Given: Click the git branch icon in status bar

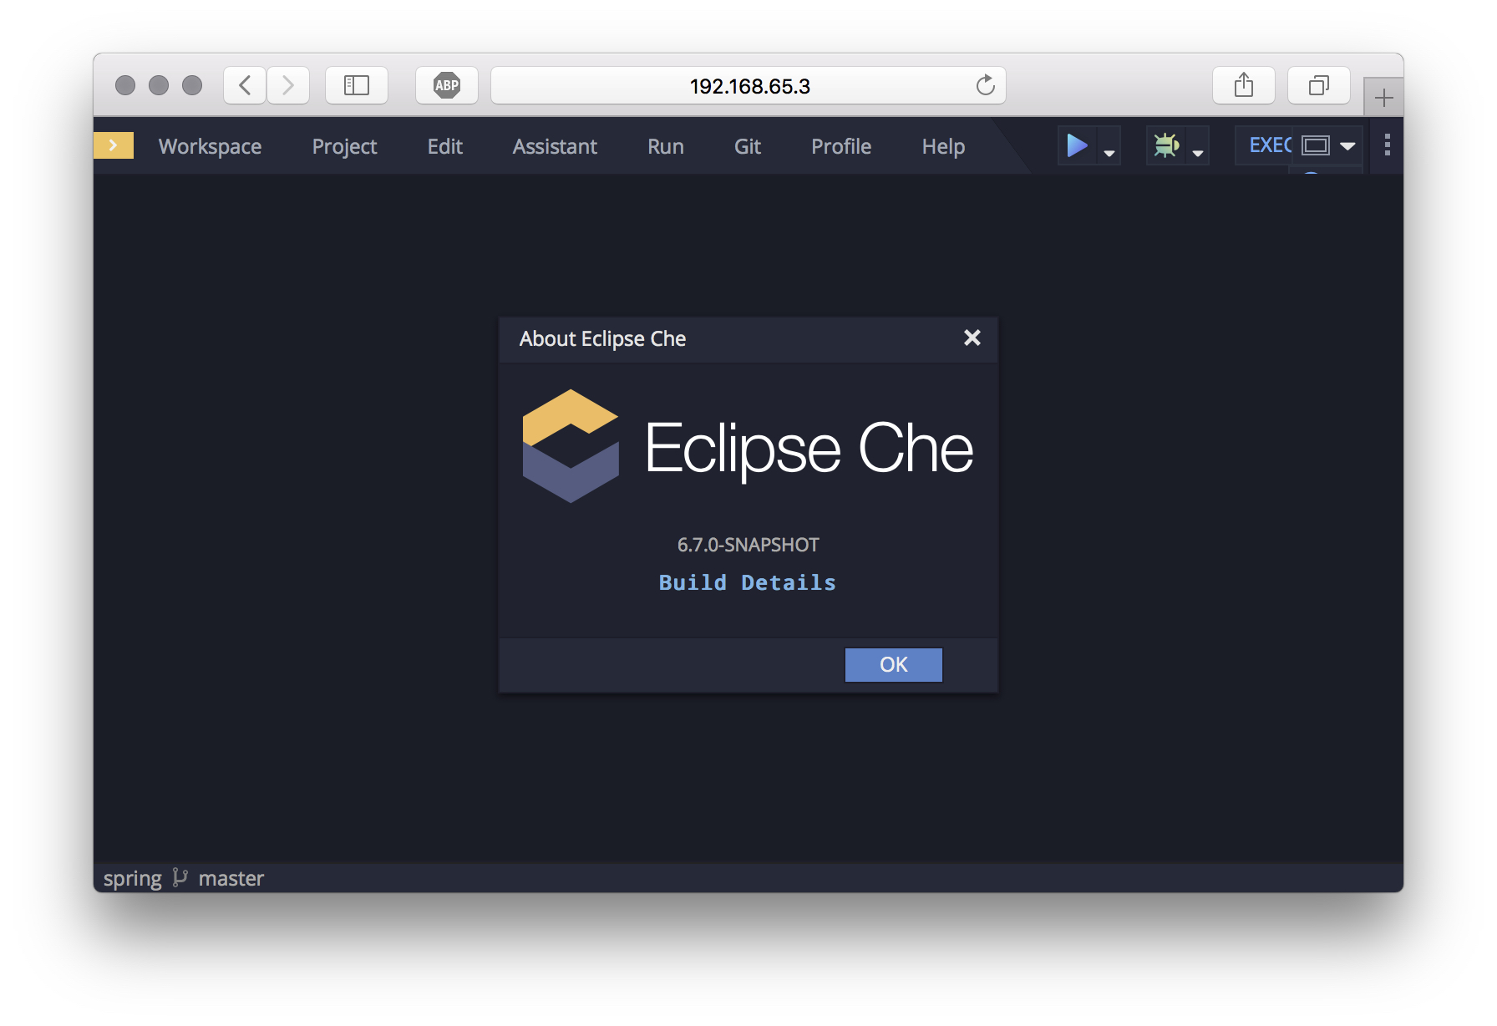Looking at the screenshot, I should [x=180, y=877].
